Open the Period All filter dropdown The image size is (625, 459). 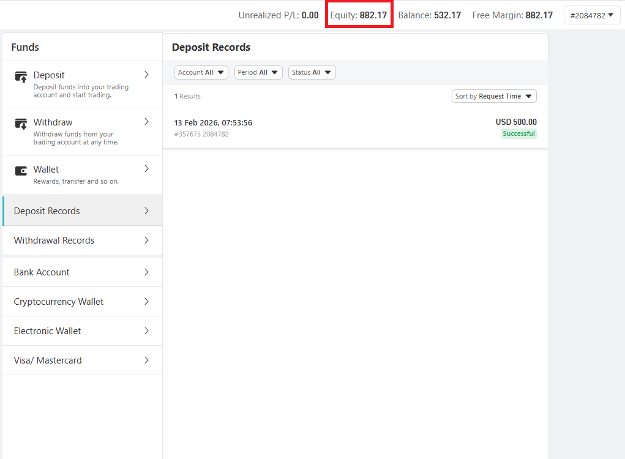tap(260, 72)
